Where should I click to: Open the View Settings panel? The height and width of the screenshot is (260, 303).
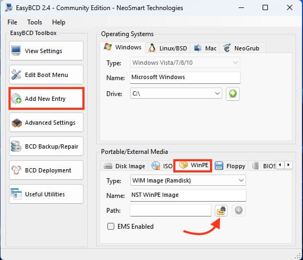(x=46, y=51)
